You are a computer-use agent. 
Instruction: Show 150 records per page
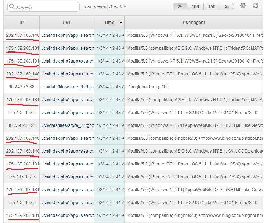click(212, 7)
